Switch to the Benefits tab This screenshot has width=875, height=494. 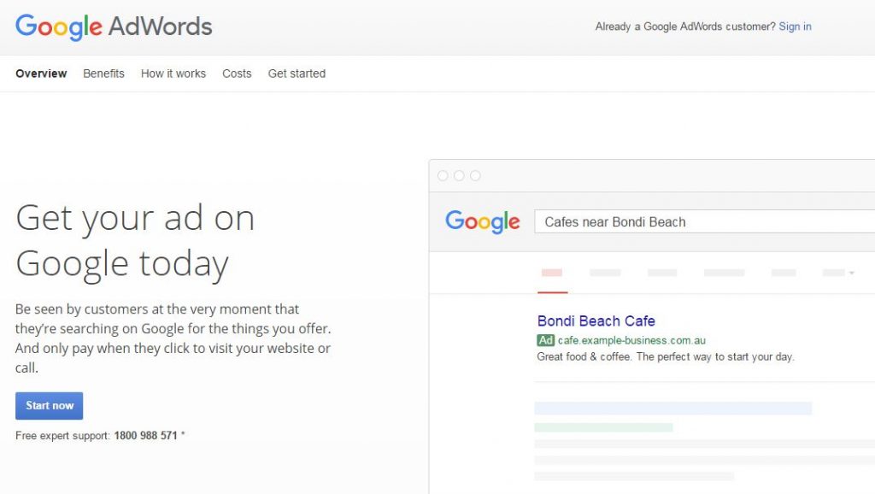point(103,74)
